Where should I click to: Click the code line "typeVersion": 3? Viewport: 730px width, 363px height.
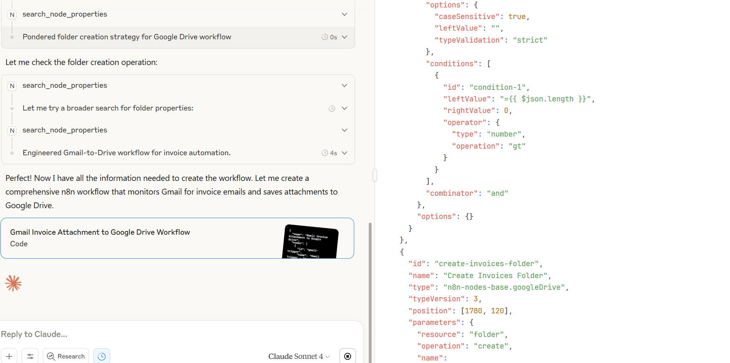tap(445, 299)
